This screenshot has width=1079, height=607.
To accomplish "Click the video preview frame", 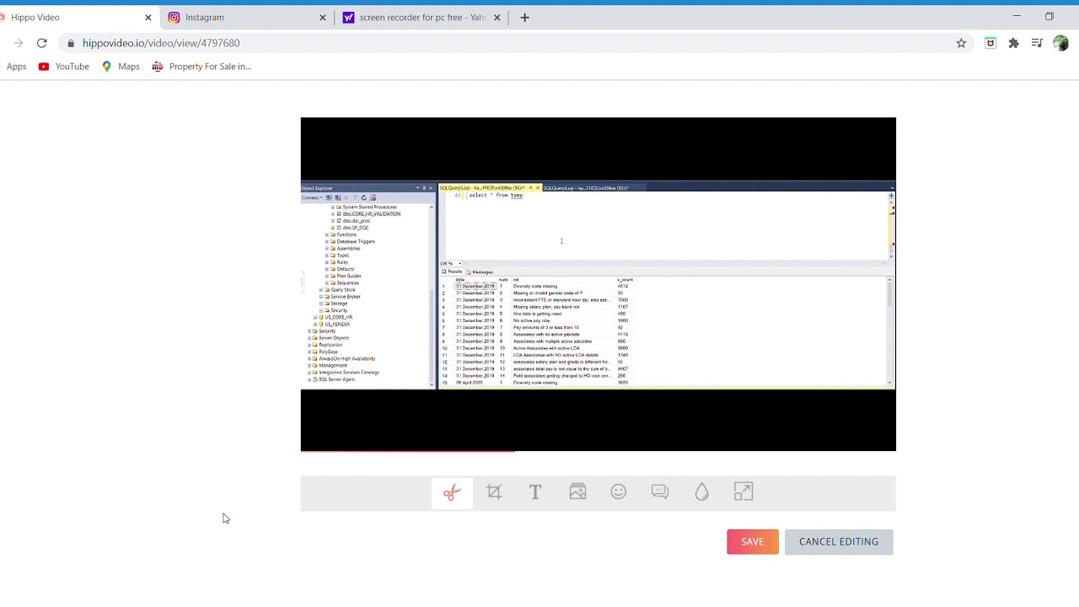I will pos(599,284).
